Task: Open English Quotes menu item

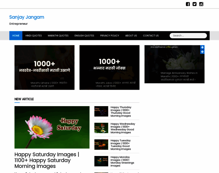Action: (x=84, y=35)
